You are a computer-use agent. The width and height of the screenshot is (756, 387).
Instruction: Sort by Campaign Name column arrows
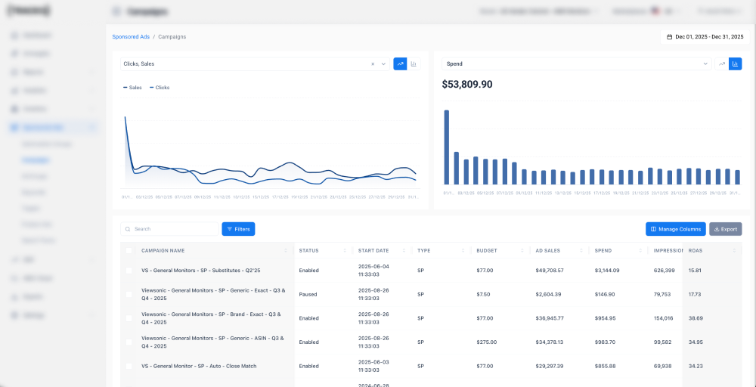286,251
